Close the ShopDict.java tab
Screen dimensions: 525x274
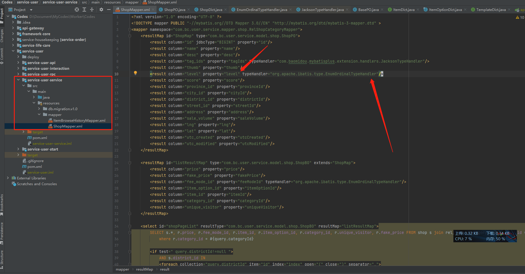[x=226, y=10]
